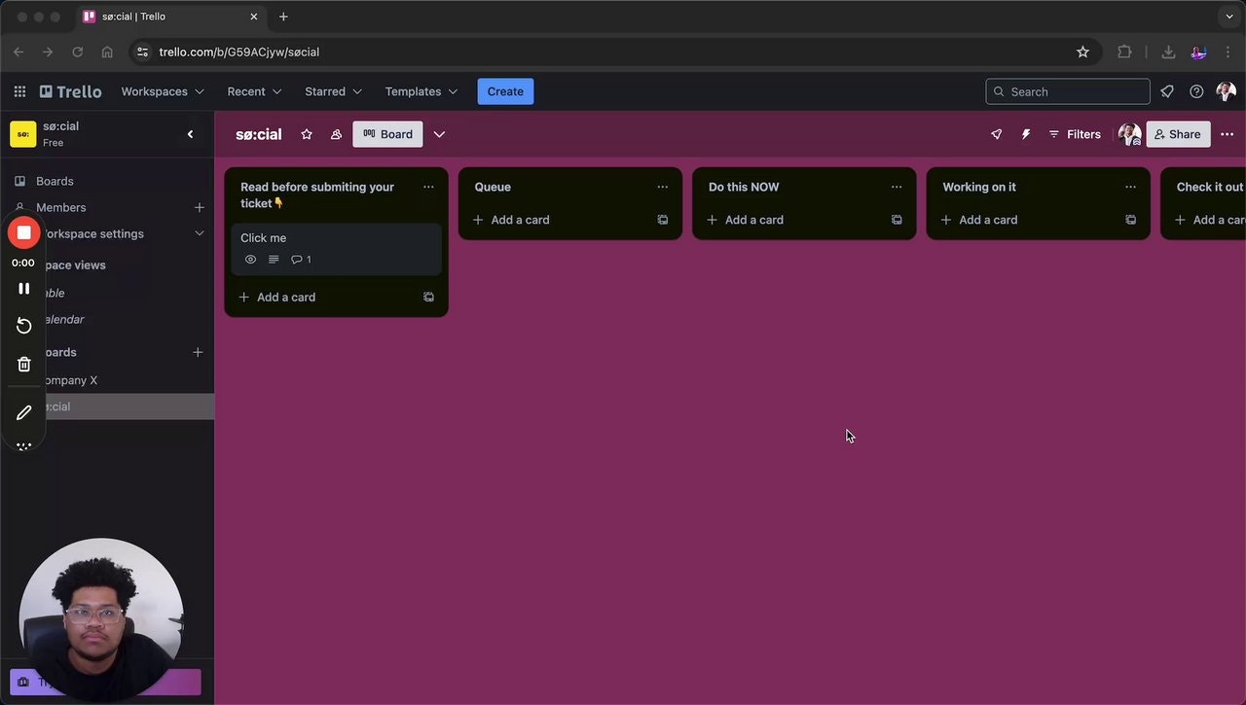
Task: Switch to the Board view tab
Action: point(387,134)
